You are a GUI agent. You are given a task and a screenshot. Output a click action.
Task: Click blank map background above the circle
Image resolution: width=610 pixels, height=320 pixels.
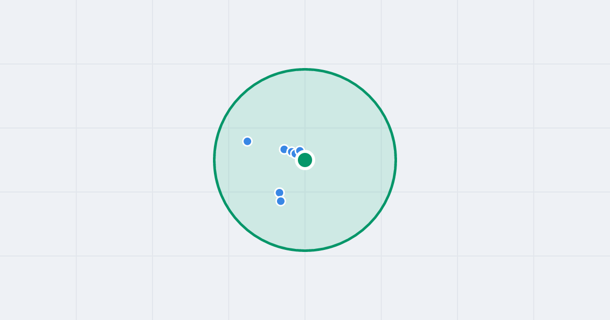click(305, 33)
